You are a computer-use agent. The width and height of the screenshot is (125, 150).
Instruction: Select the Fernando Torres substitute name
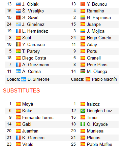[x=38, y=118]
